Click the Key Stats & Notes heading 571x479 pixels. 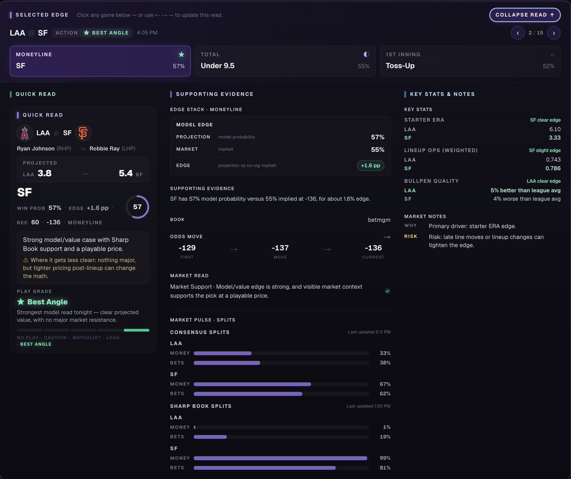coord(443,94)
